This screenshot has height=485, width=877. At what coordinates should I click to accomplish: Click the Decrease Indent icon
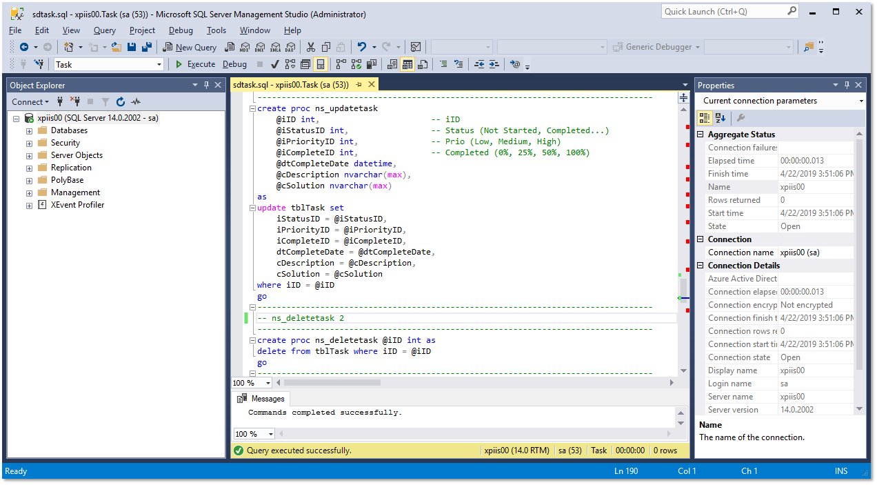[x=479, y=64]
